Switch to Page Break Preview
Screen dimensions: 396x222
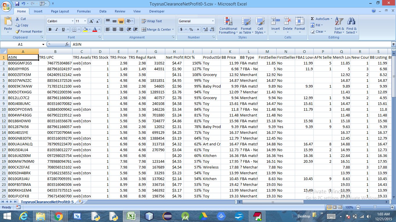pyautogui.click(x=340, y=207)
